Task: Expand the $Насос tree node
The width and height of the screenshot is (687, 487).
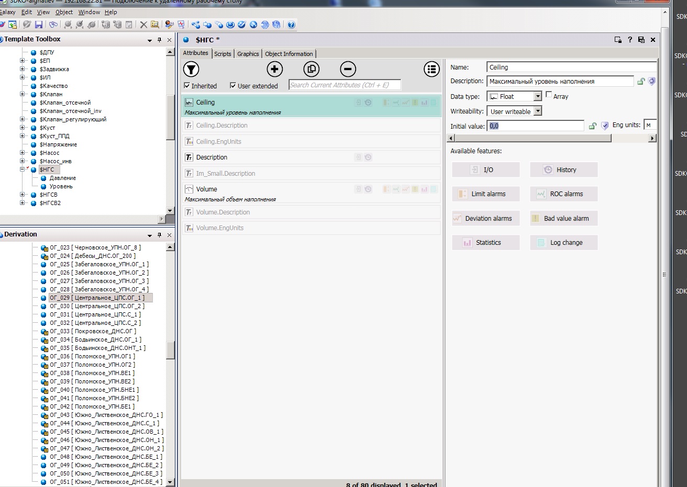Action: [x=23, y=153]
